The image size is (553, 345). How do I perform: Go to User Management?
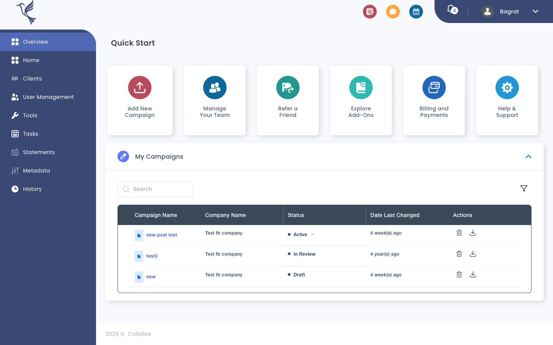[48, 97]
